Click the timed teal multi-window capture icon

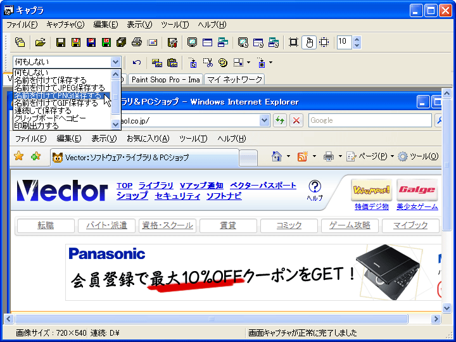point(274,42)
